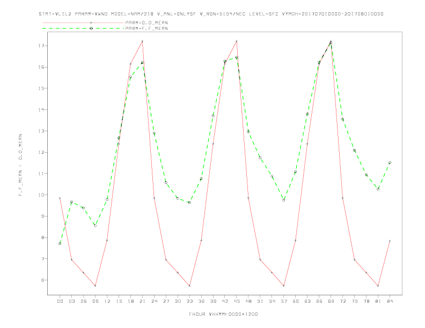The image size is (425, 328).
Task: Click x-axis forecast hour label 12
Action: click(x=107, y=301)
